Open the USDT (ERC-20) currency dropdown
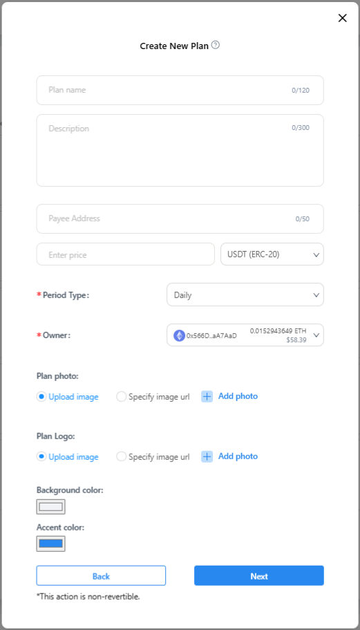360x630 pixels. pos(272,254)
